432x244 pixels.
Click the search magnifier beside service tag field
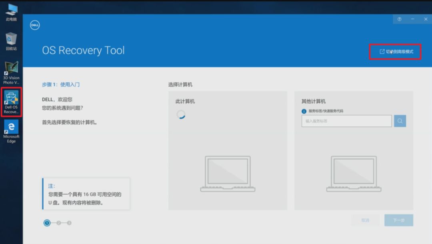click(x=400, y=121)
